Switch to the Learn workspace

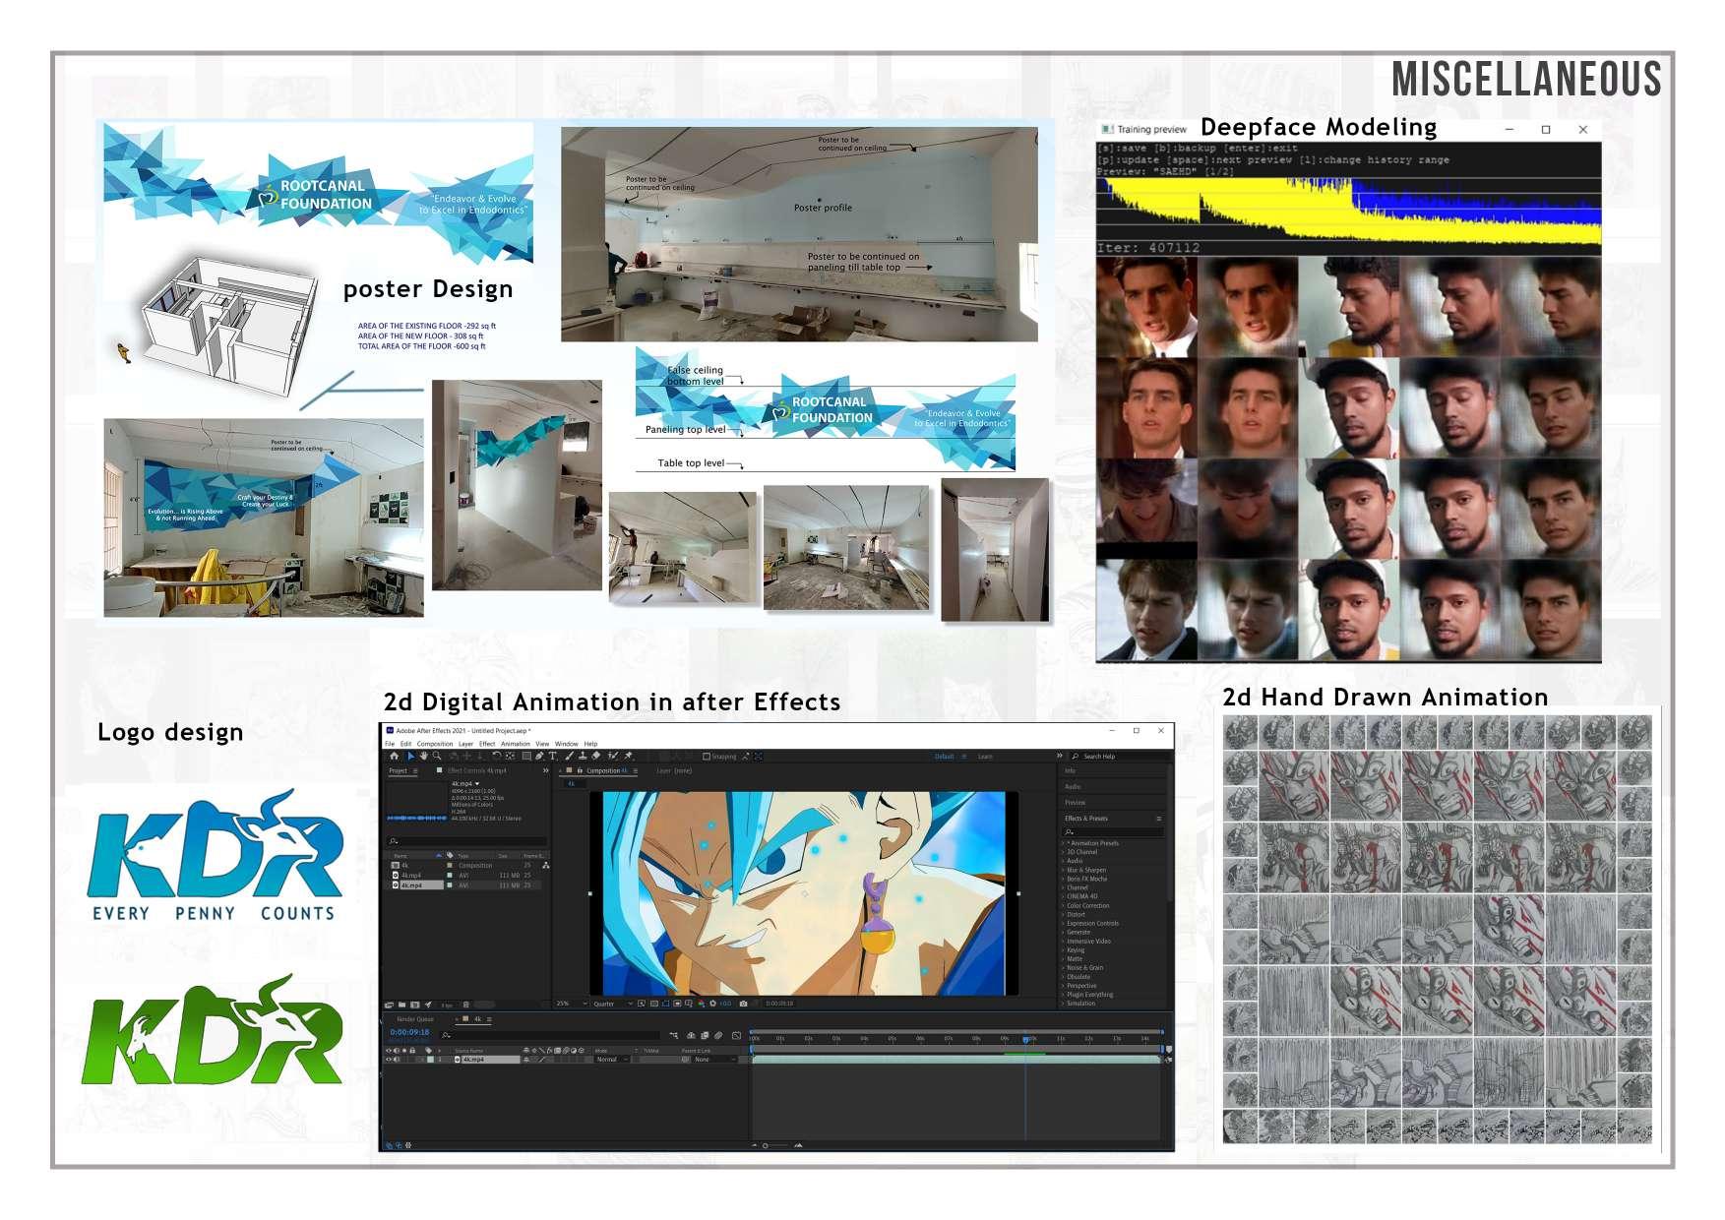pos(985,757)
